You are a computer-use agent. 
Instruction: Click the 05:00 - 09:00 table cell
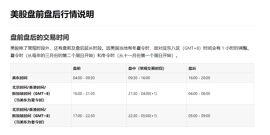pos(199,116)
